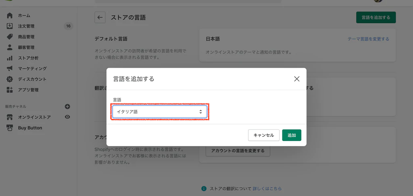413x196 pixels.
Task: Open the テーマ言語を変更する link
Action: tap(368, 39)
